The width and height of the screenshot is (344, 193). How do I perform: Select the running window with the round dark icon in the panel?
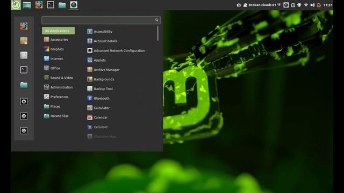pyautogui.click(x=74, y=5)
